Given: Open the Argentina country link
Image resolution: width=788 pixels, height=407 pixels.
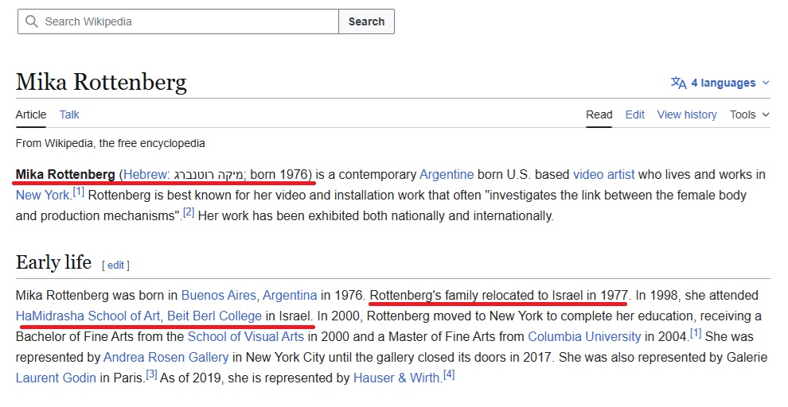Looking at the screenshot, I should 290,295.
